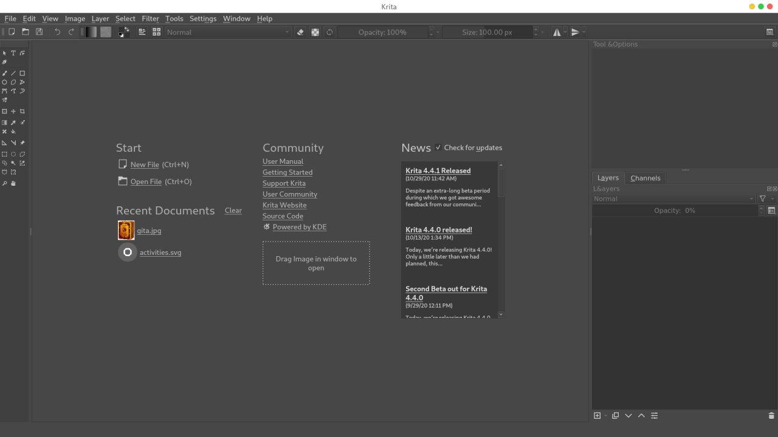
Task: Open the Krita 4.4.1 Released news
Action: click(438, 171)
